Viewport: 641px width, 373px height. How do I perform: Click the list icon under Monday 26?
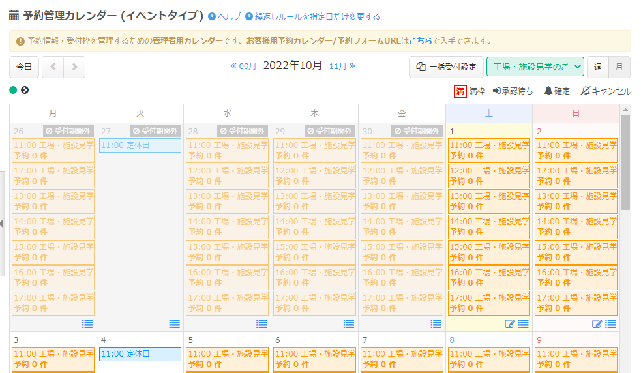[x=87, y=323]
